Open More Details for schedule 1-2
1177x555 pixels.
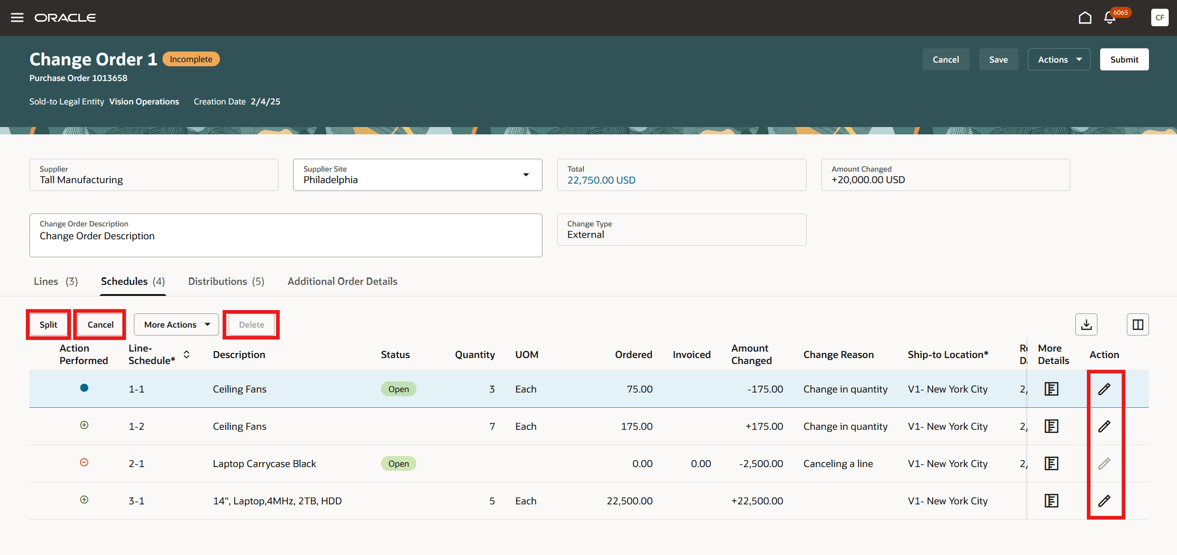[1051, 426]
